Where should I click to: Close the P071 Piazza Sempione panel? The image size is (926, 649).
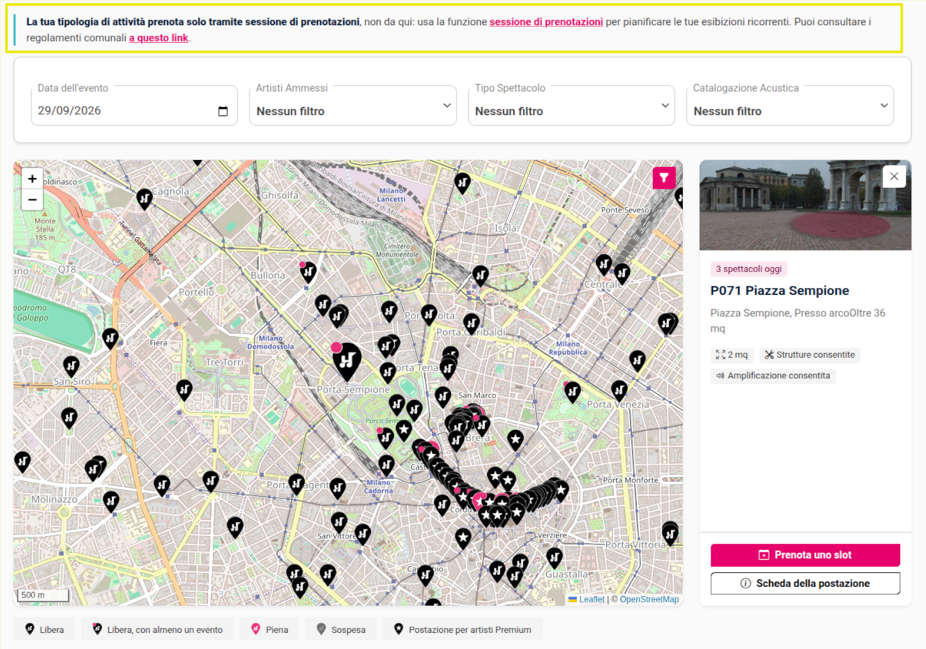894,176
